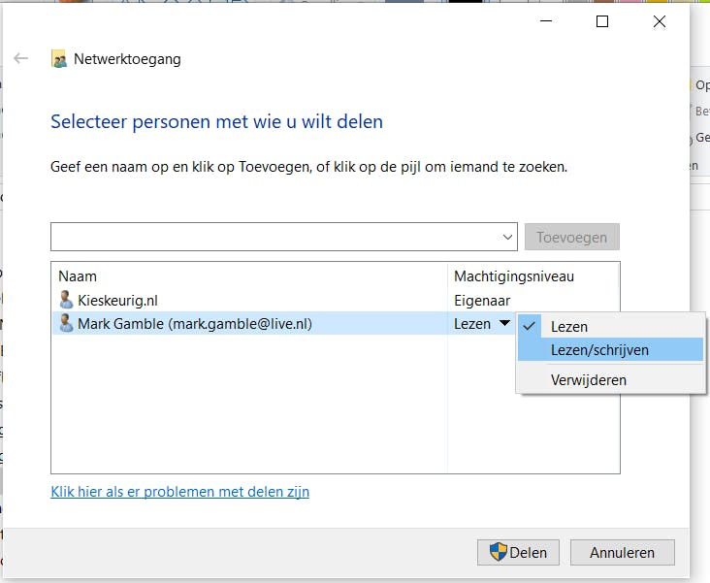
Task: Expand the person search combo box arrow
Action: 509,237
